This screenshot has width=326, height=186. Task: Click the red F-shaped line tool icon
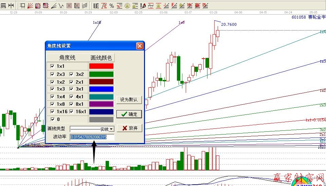[x=174, y=5]
